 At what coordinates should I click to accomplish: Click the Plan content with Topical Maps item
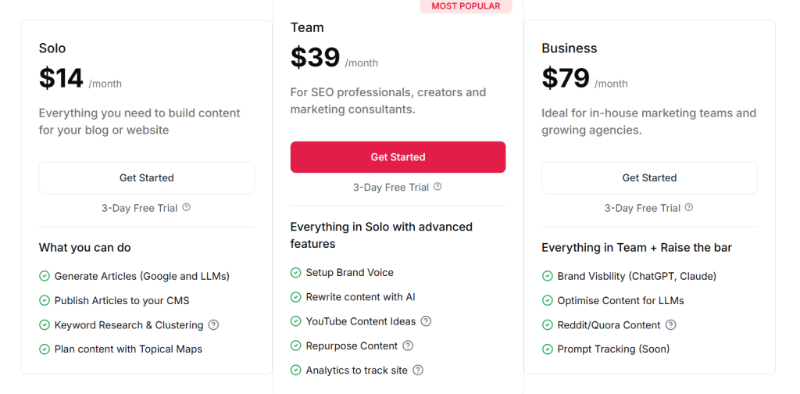(x=128, y=349)
